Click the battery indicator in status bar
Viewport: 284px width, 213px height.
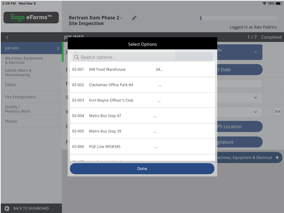tap(279, 4)
